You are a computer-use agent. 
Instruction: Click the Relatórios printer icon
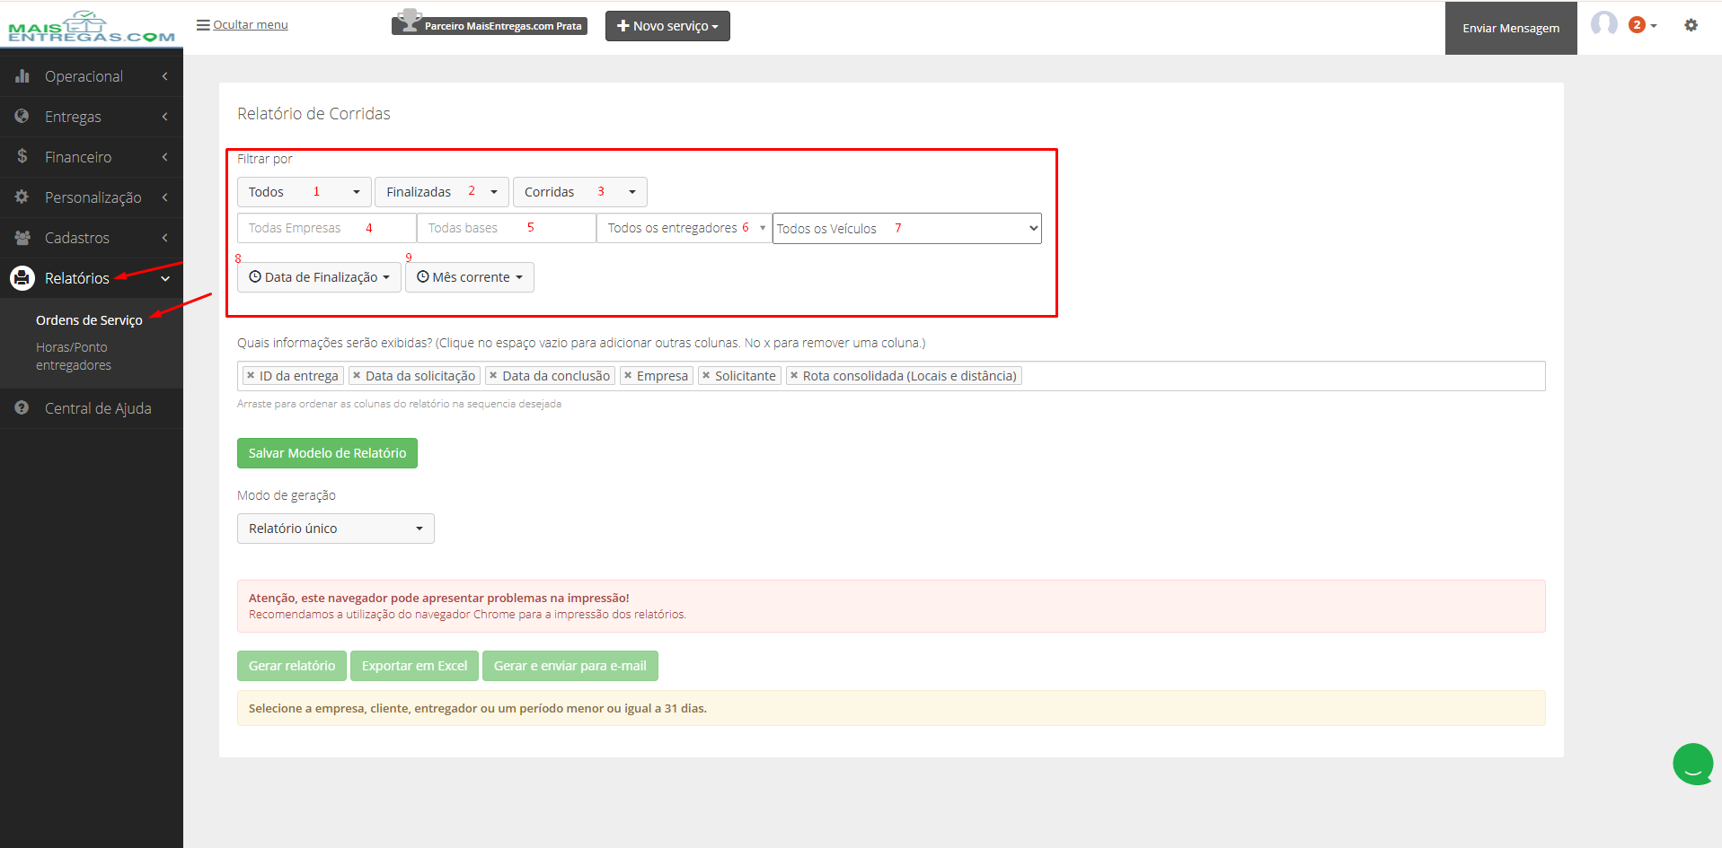[22, 278]
